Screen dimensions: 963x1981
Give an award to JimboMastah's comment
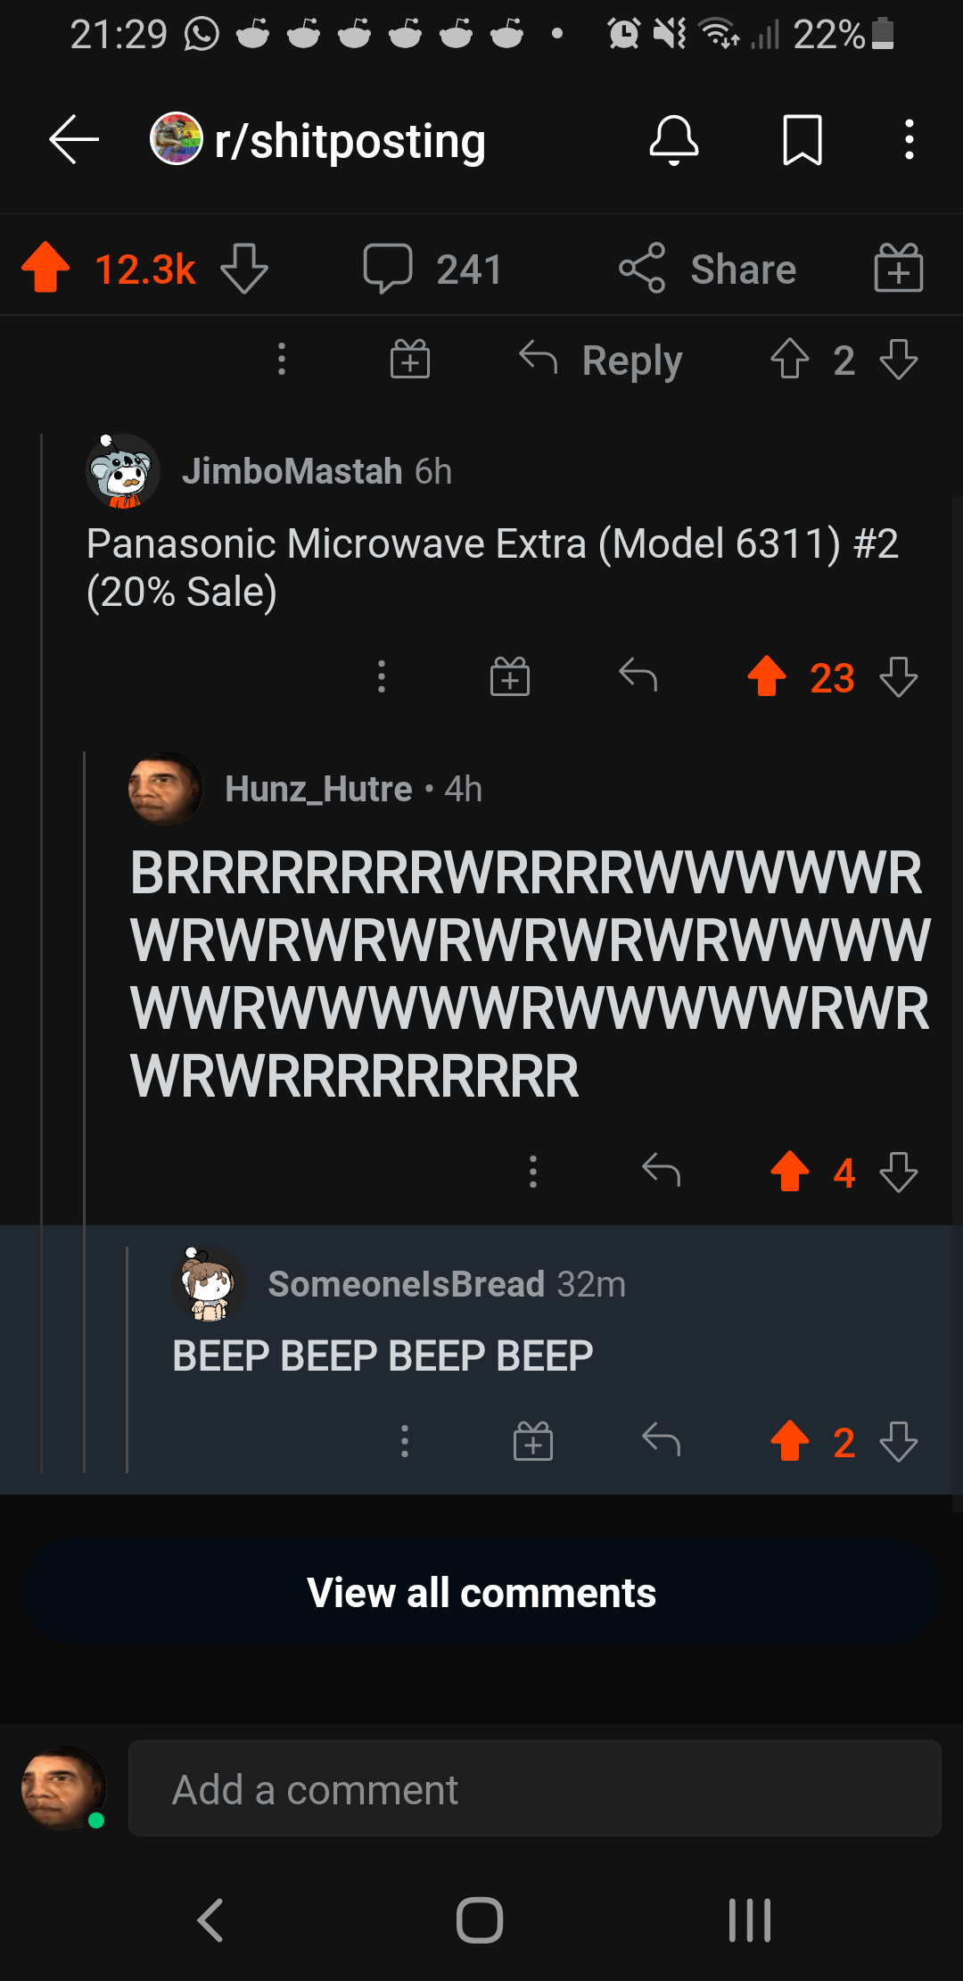(x=510, y=676)
